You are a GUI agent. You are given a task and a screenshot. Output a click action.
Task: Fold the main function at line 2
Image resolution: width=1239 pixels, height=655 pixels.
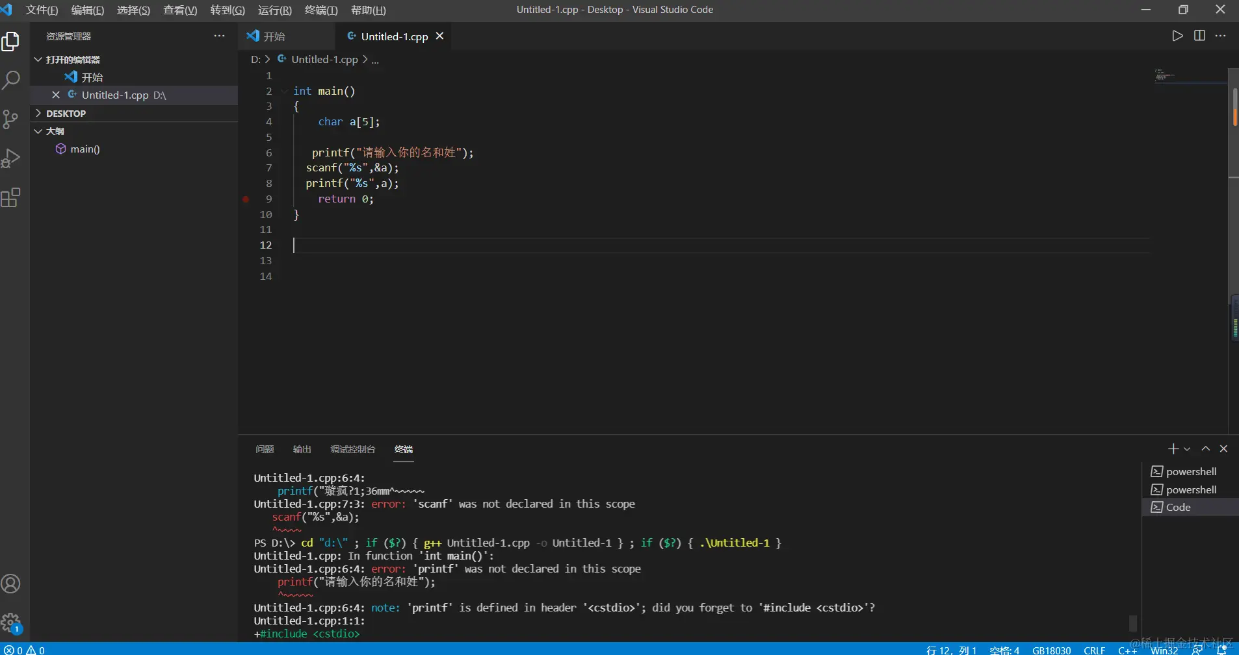[284, 92]
